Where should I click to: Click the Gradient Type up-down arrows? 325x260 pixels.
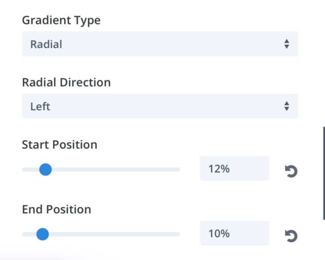pos(287,44)
